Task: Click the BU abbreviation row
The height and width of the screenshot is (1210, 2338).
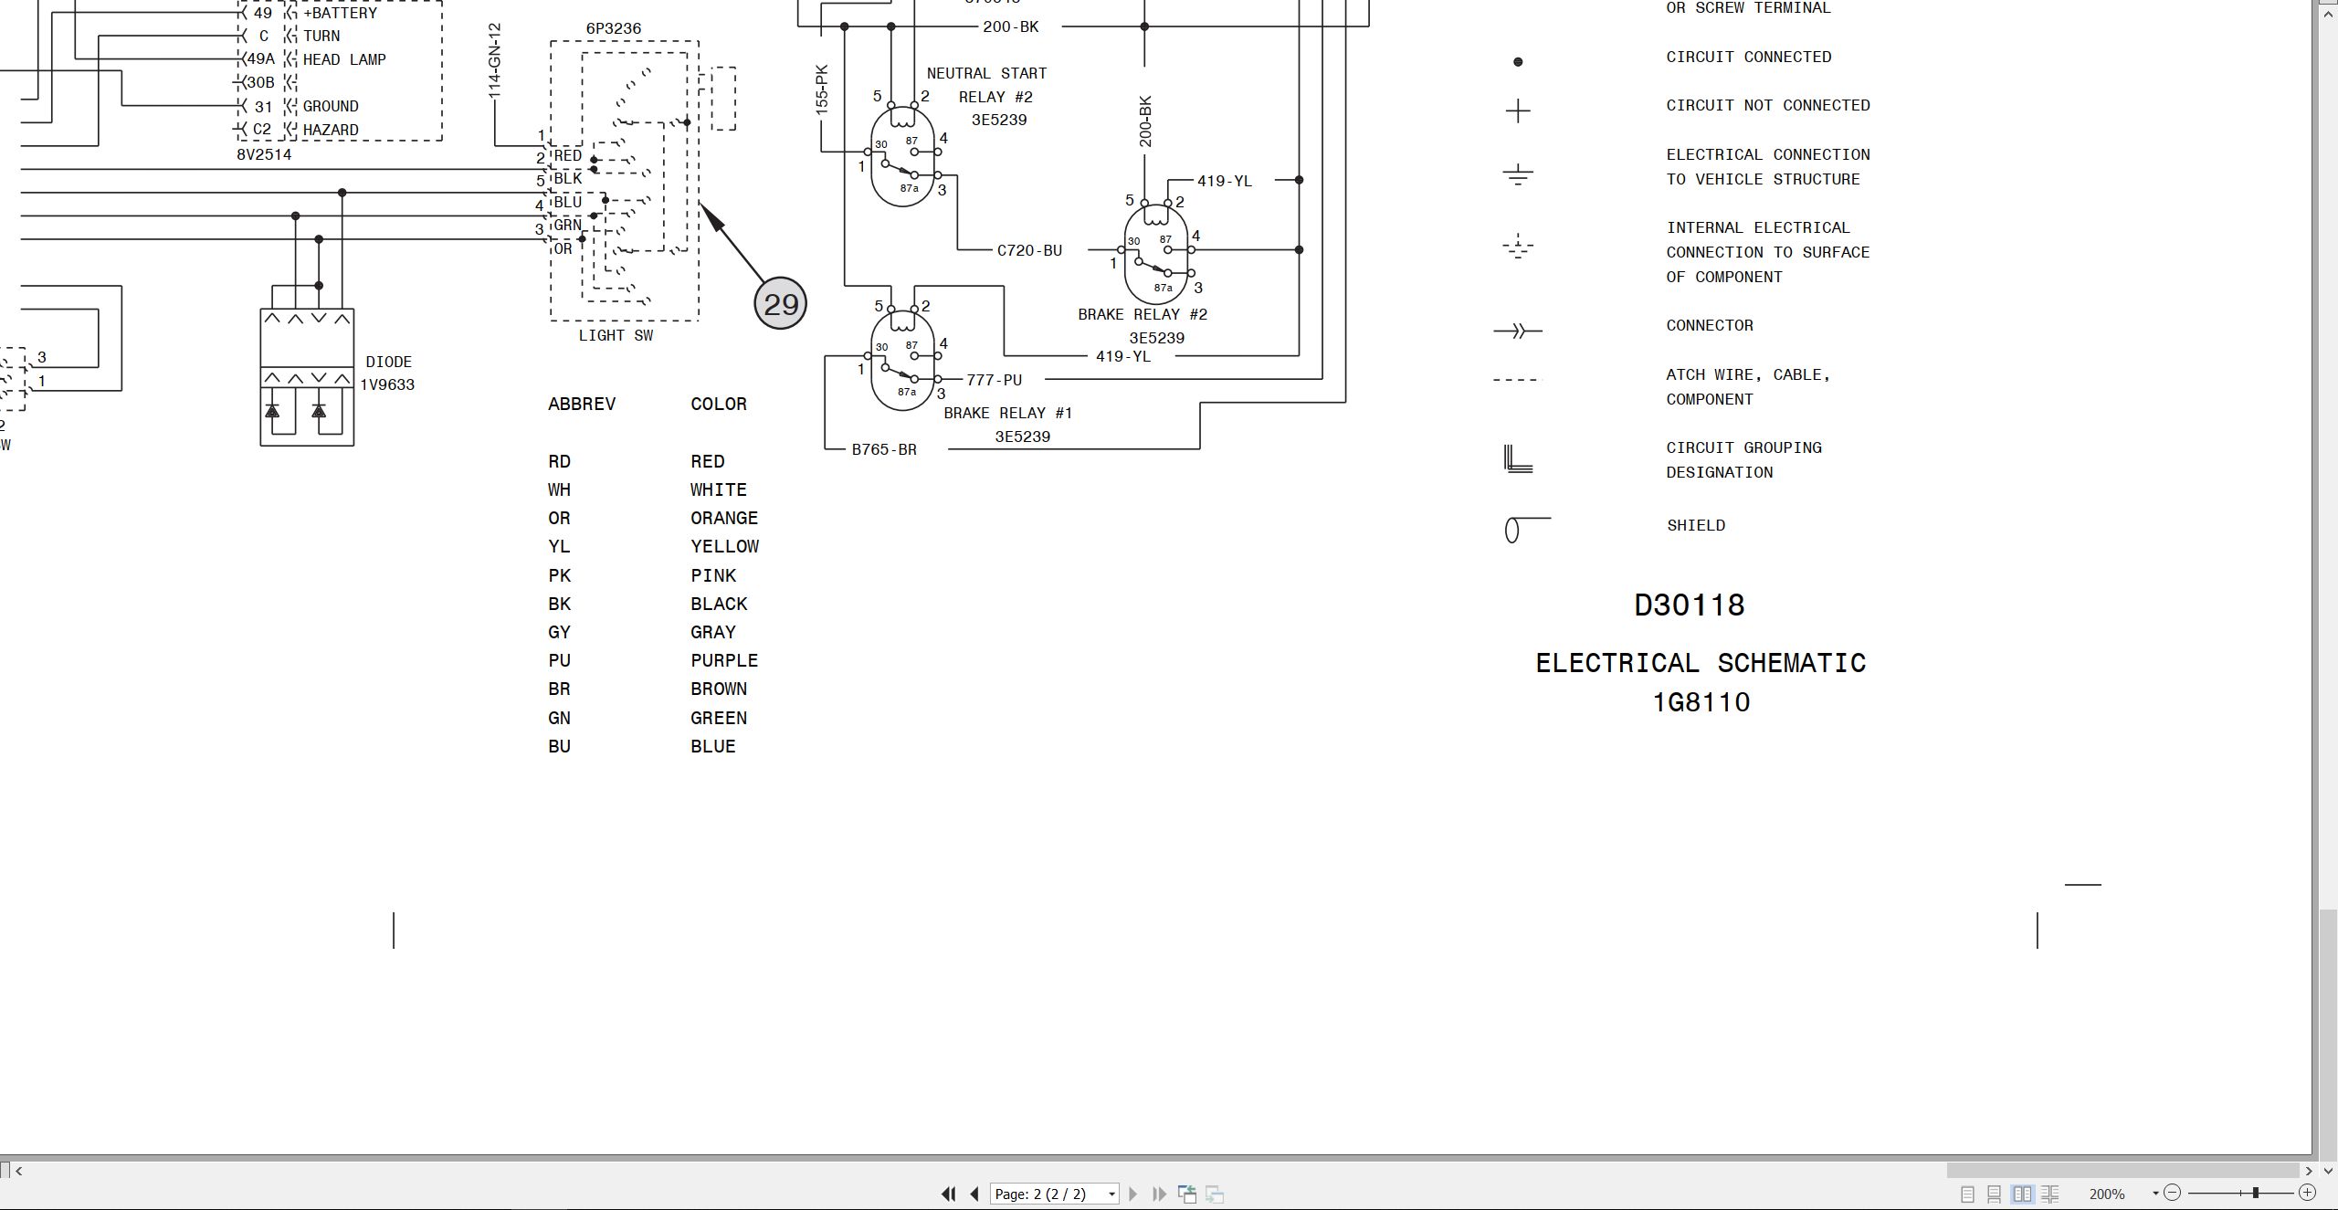Action: [559, 746]
